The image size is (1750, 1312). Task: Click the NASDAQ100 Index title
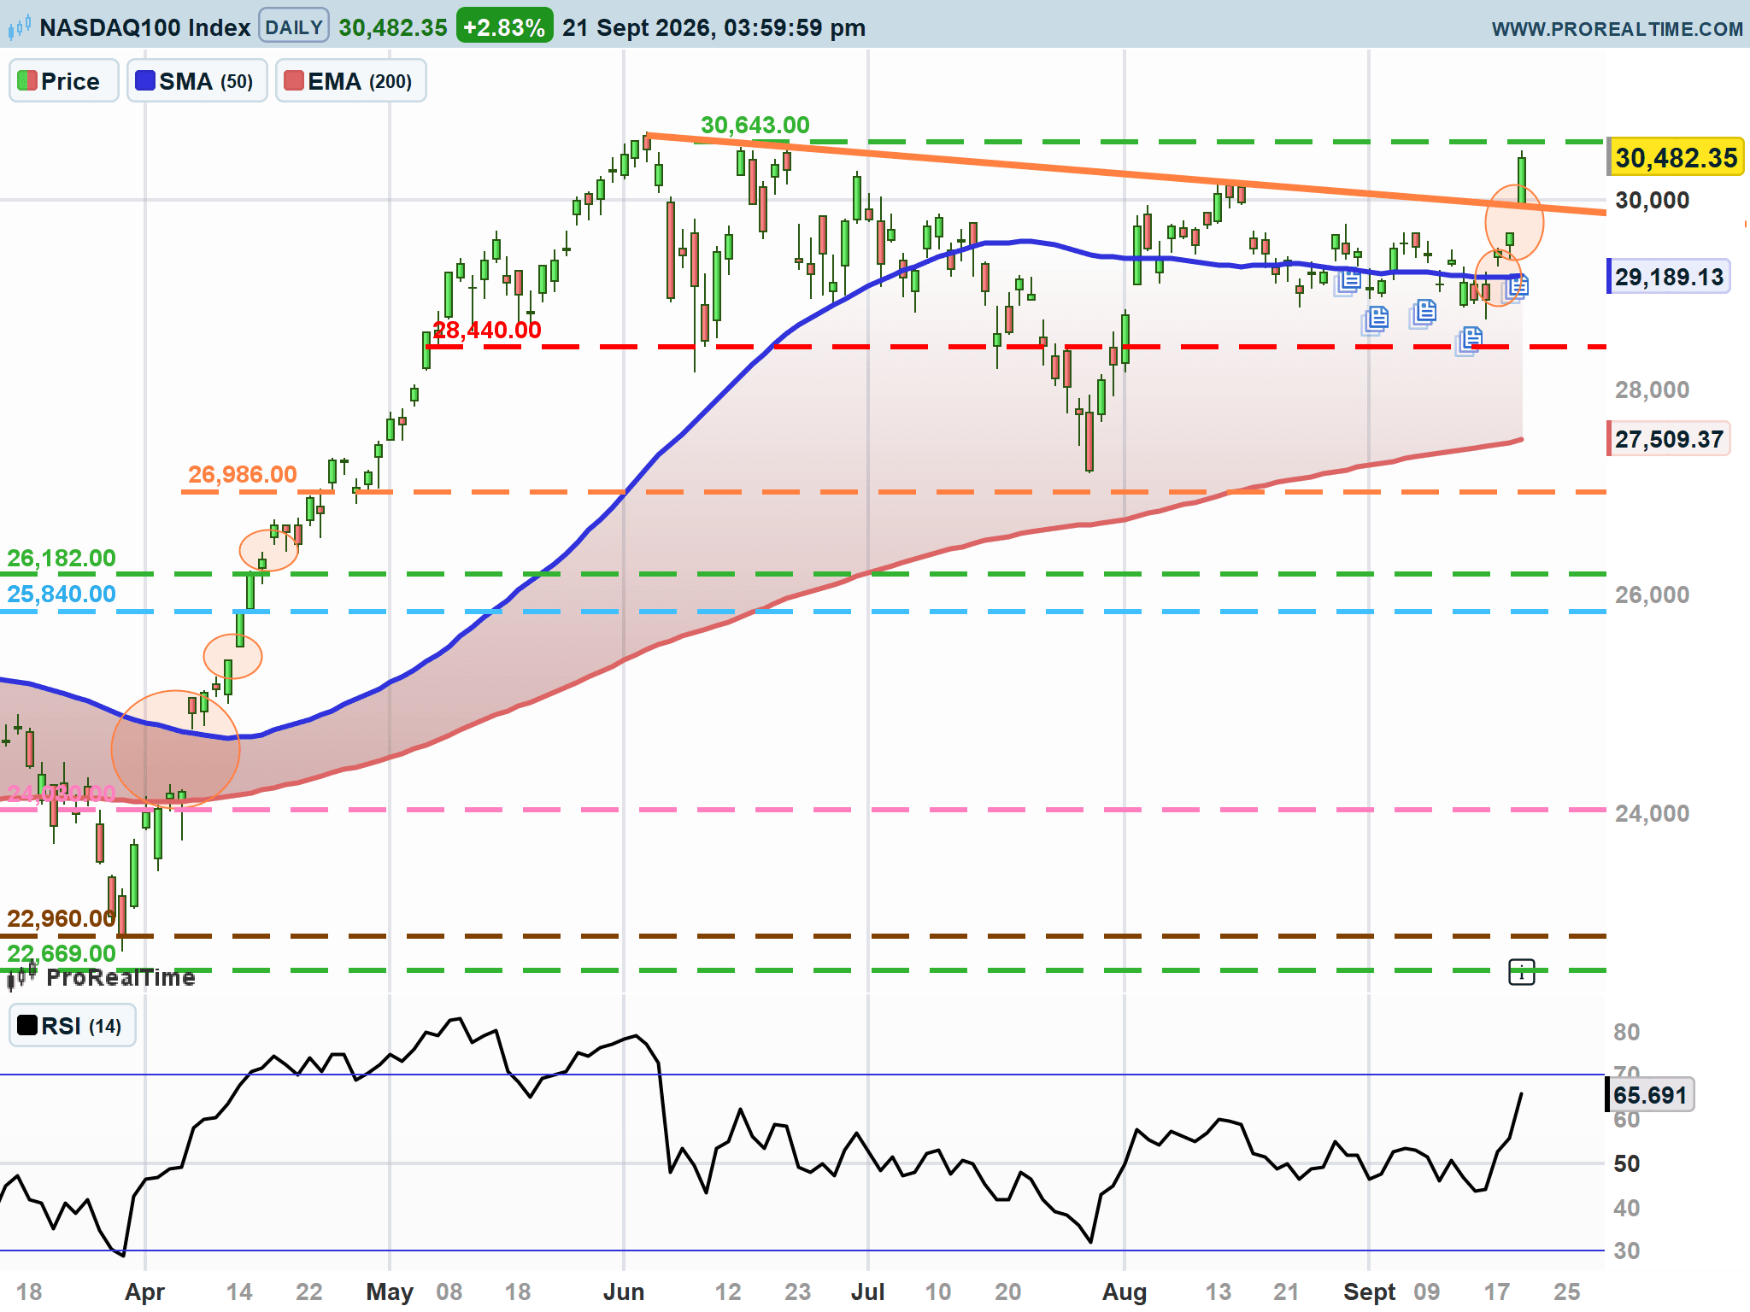tap(144, 27)
